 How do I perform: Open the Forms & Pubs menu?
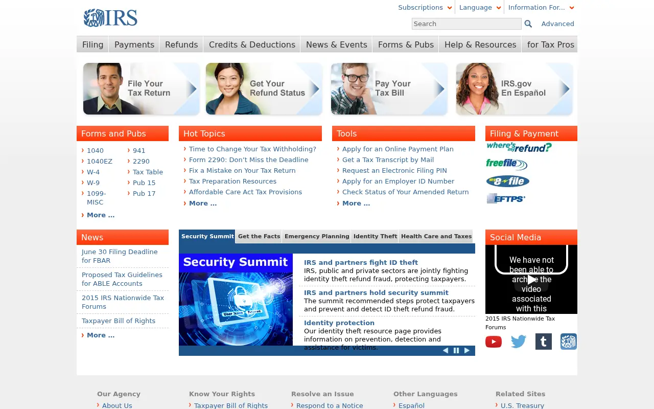pos(406,44)
